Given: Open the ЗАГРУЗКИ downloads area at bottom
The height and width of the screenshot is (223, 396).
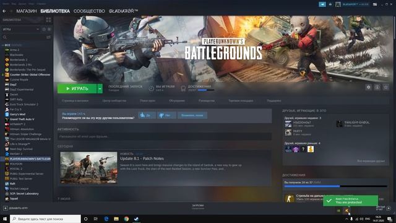Looking at the screenshot, I should click(198, 207).
